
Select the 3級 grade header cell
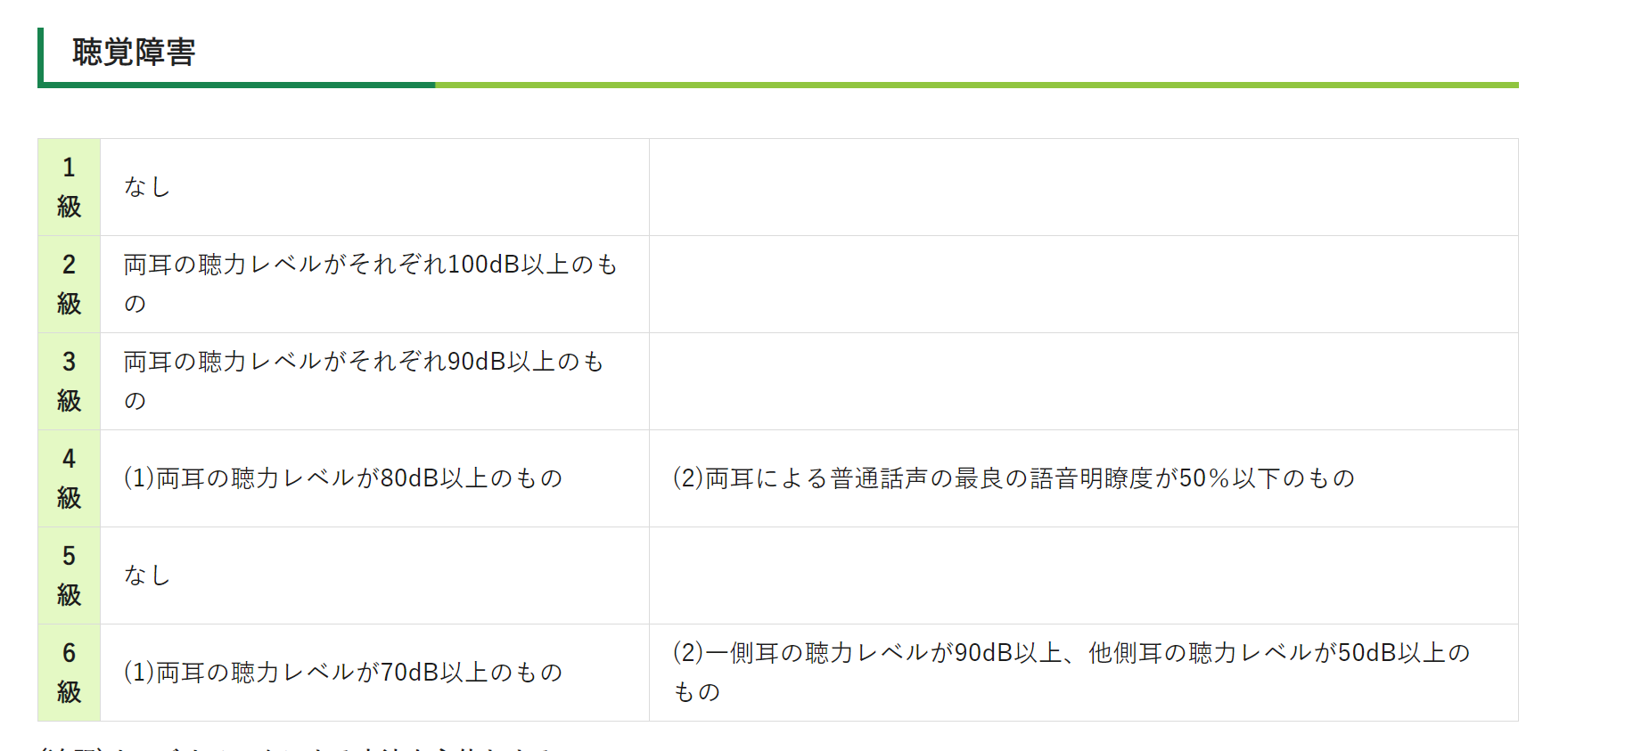point(69,381)
